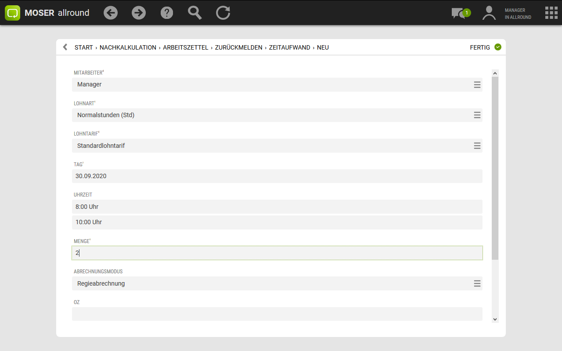562x351 pixels.
Task: Go to Arbeitszettel breadcrumb item
Action: click(185, 47)
